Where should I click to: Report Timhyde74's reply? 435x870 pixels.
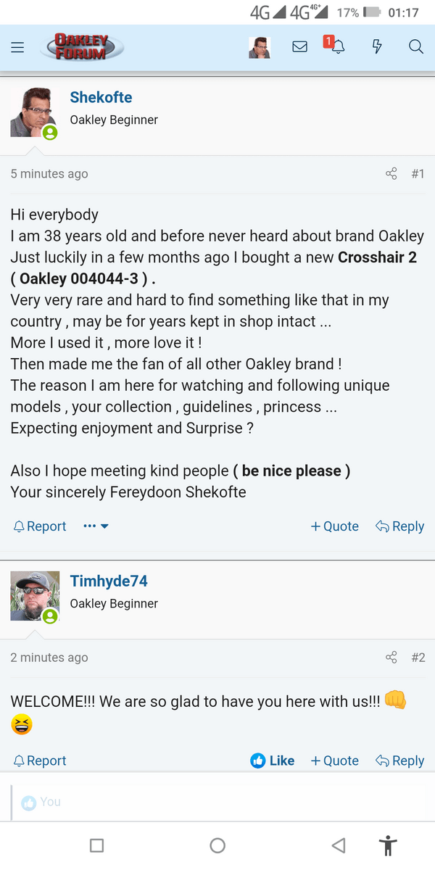(x=39, y=760)
